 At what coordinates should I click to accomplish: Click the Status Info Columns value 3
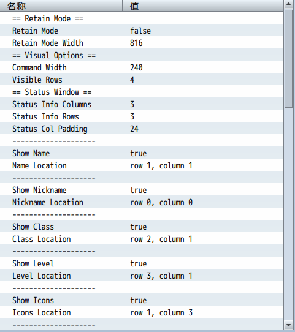coord(132,104)
